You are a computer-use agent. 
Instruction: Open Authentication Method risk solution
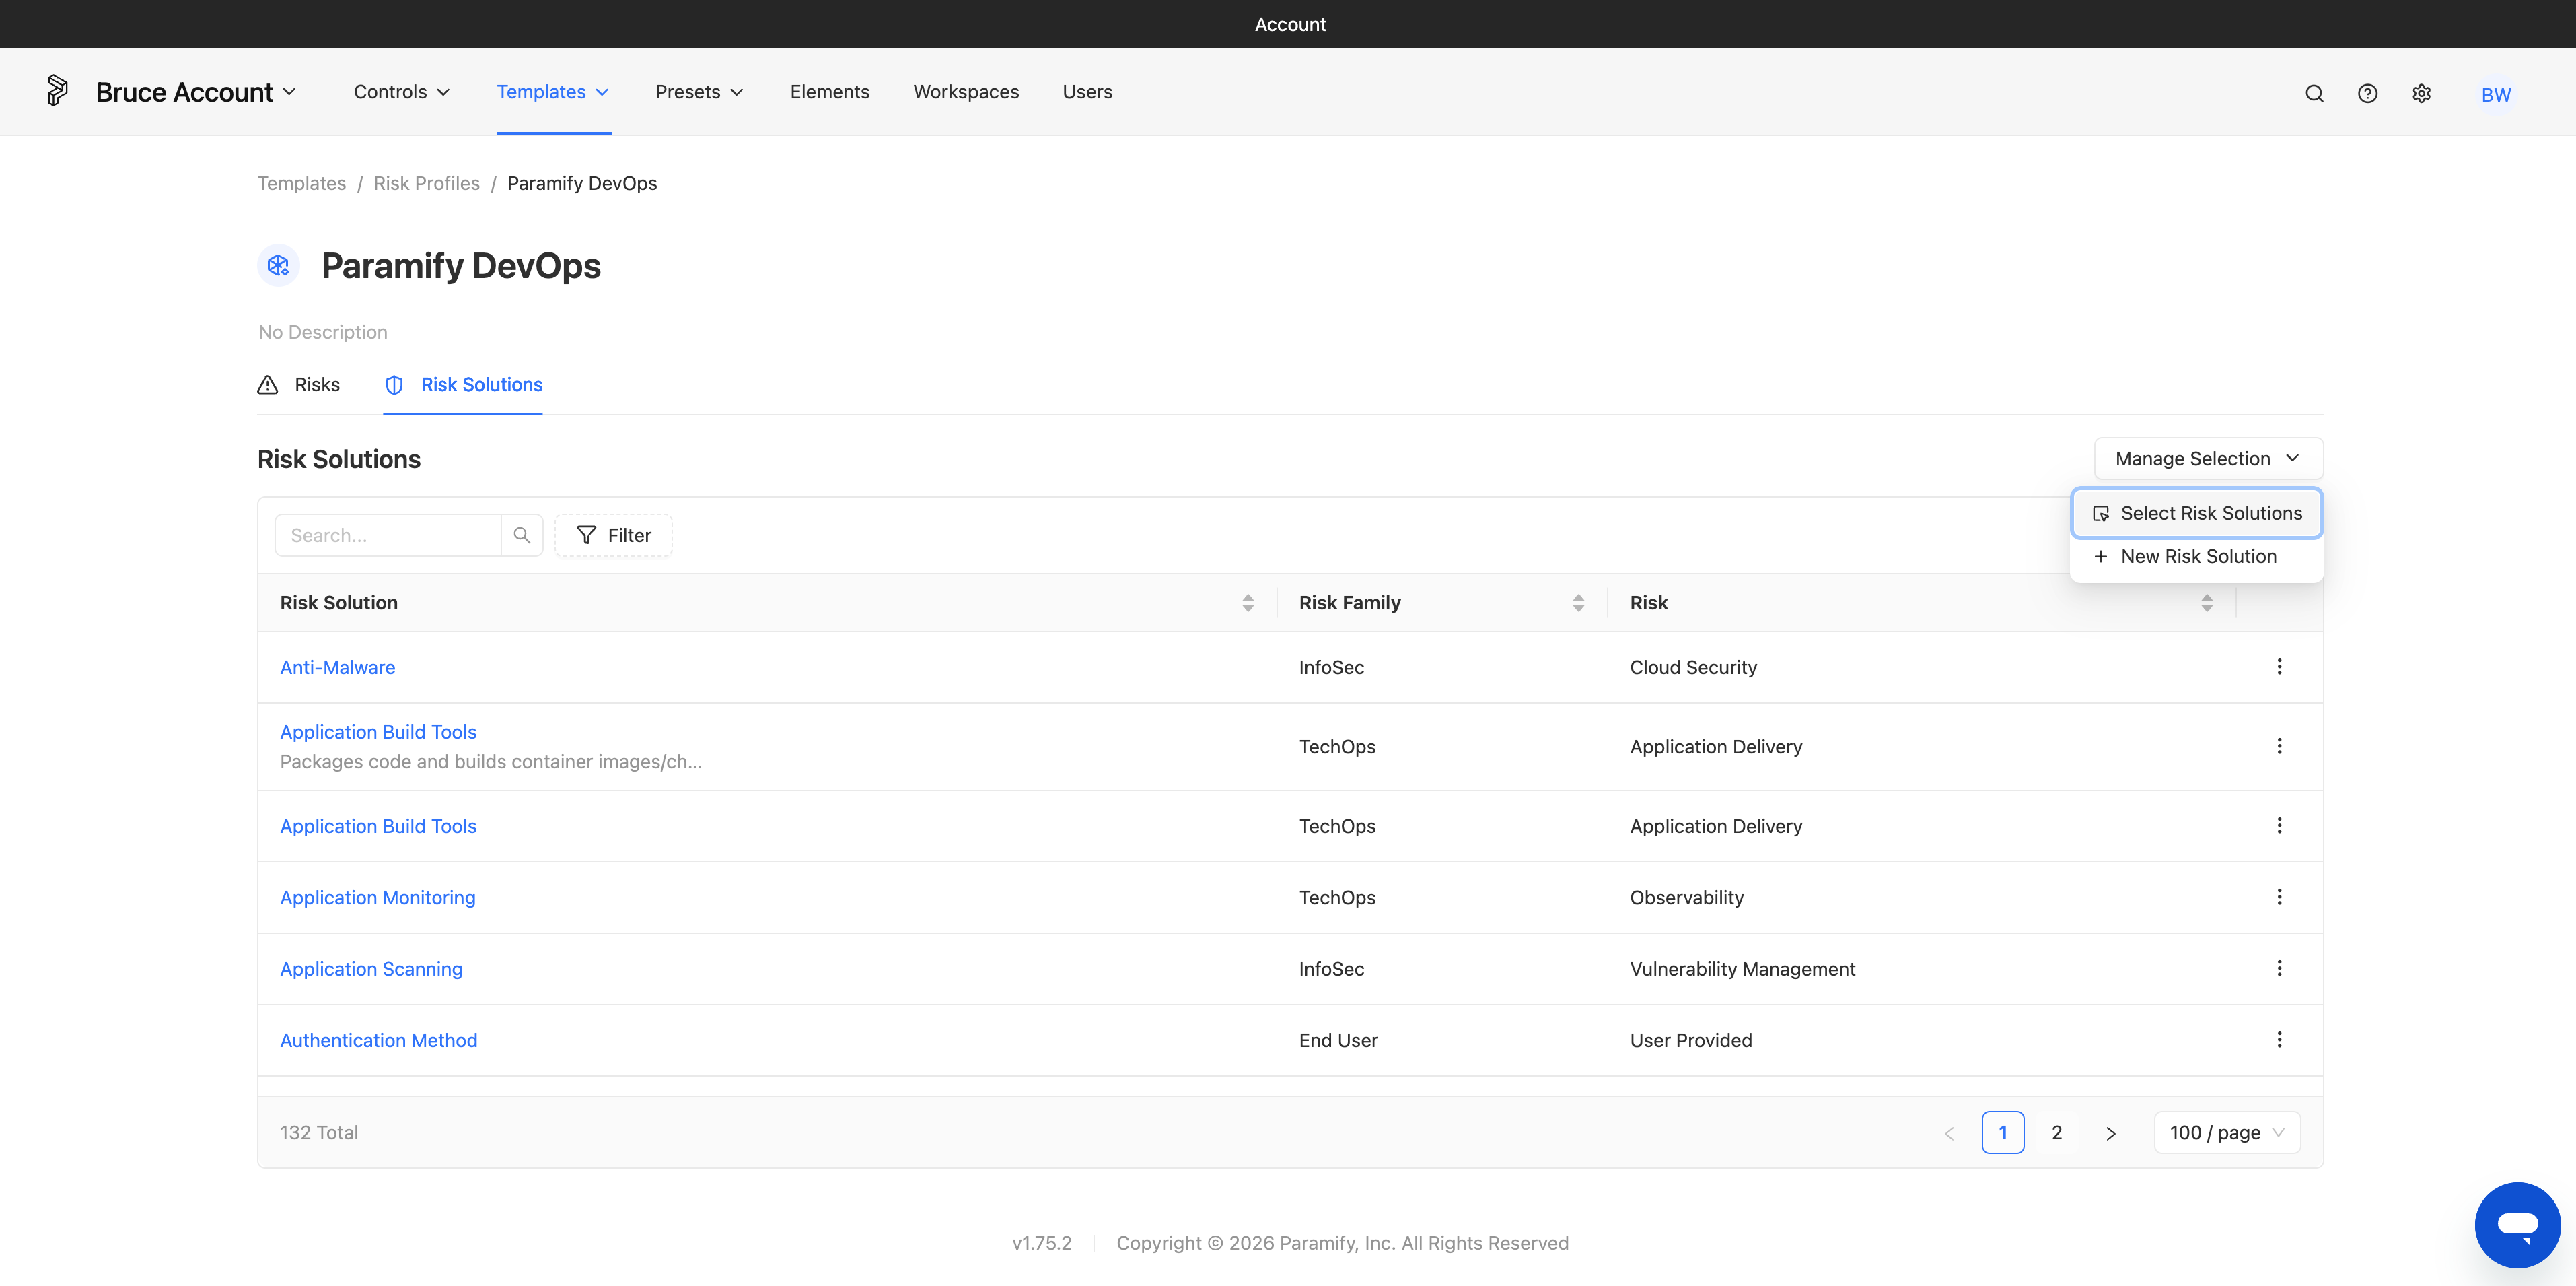click(x=378, y=1040)
